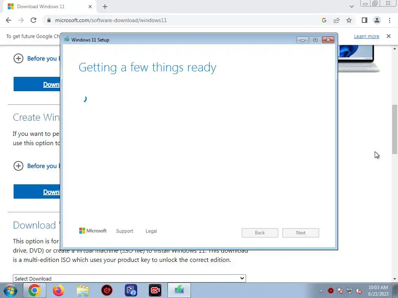Open the Select Download dropdown
This screenshot has height=298, width=398.
point(129,279)
